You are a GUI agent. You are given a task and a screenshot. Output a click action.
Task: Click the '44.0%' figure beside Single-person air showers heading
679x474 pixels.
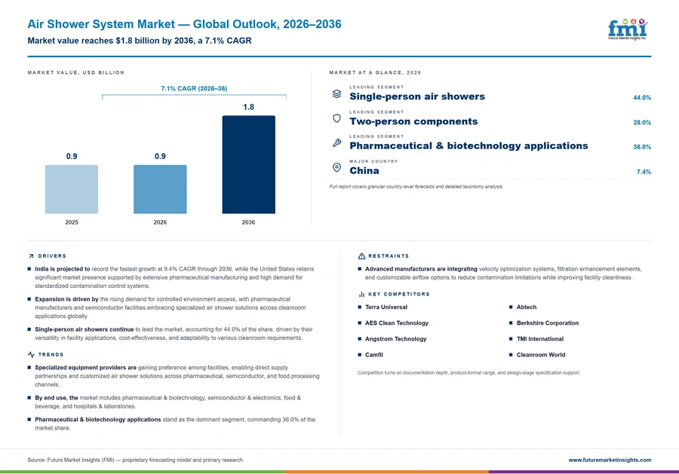[x=642, y=98]
